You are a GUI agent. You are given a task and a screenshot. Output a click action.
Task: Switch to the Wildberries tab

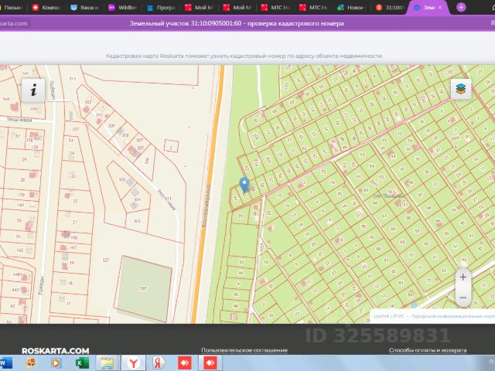122,8
